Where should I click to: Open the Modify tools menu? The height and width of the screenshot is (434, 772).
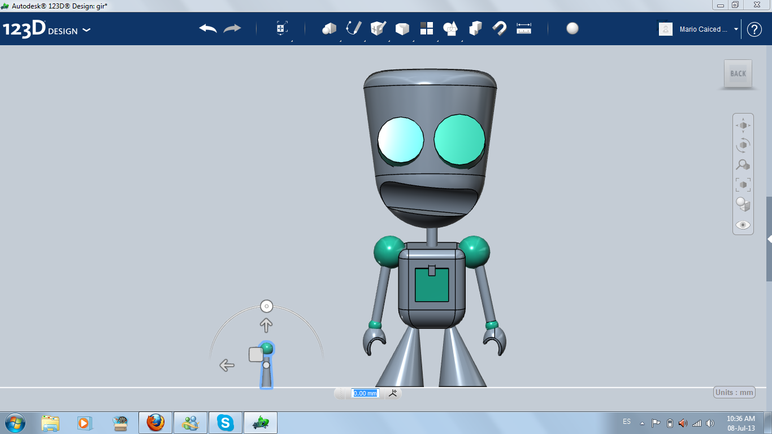(x=402, y=29)
